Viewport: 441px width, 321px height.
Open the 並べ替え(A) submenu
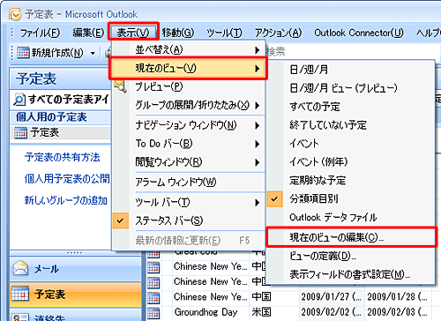pyautogui.click(x=189, y=49)
